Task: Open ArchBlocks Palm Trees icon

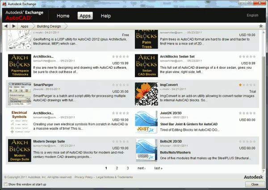Action: click(147, 39)
